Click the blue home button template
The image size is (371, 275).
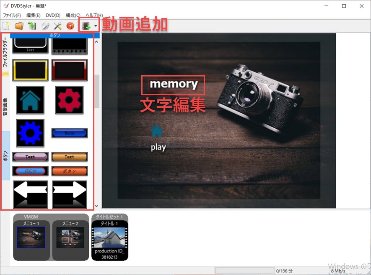pos(30,100)
